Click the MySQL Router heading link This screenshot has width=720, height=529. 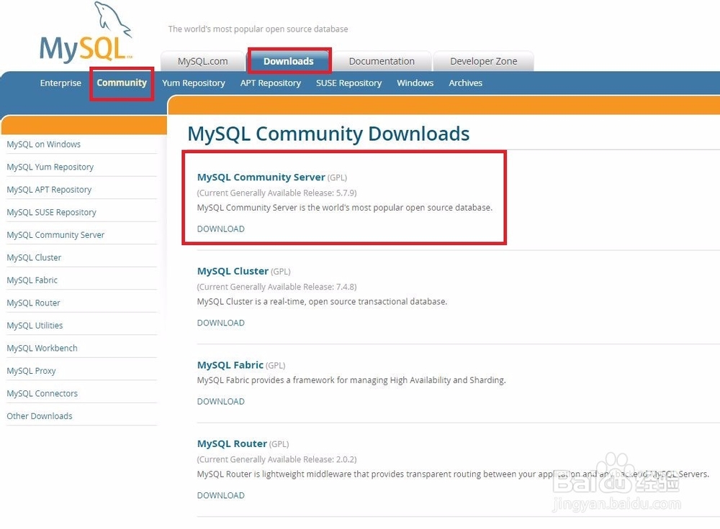click(232, 443)
